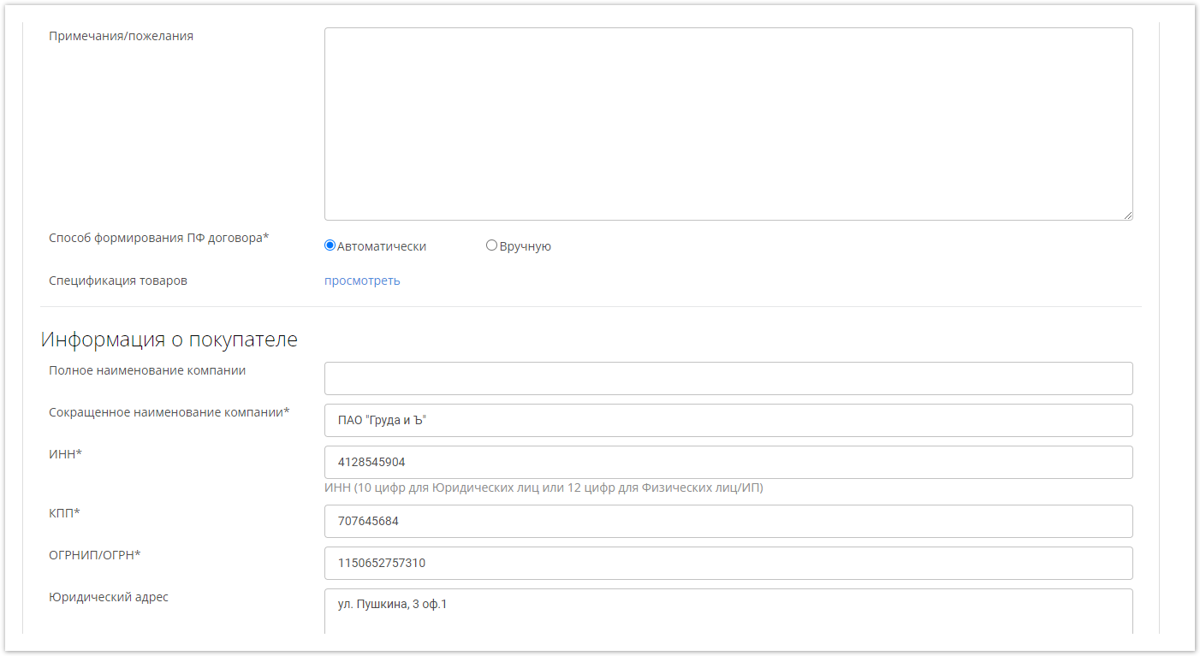
Task: Click the ИНН hint text about digits
Action: tap(544, 488)
